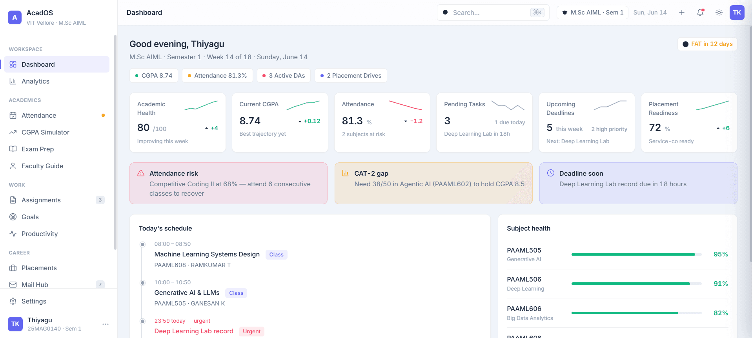
Task: Click the CGPA Simulator trend icon
Action: [13, 132]
